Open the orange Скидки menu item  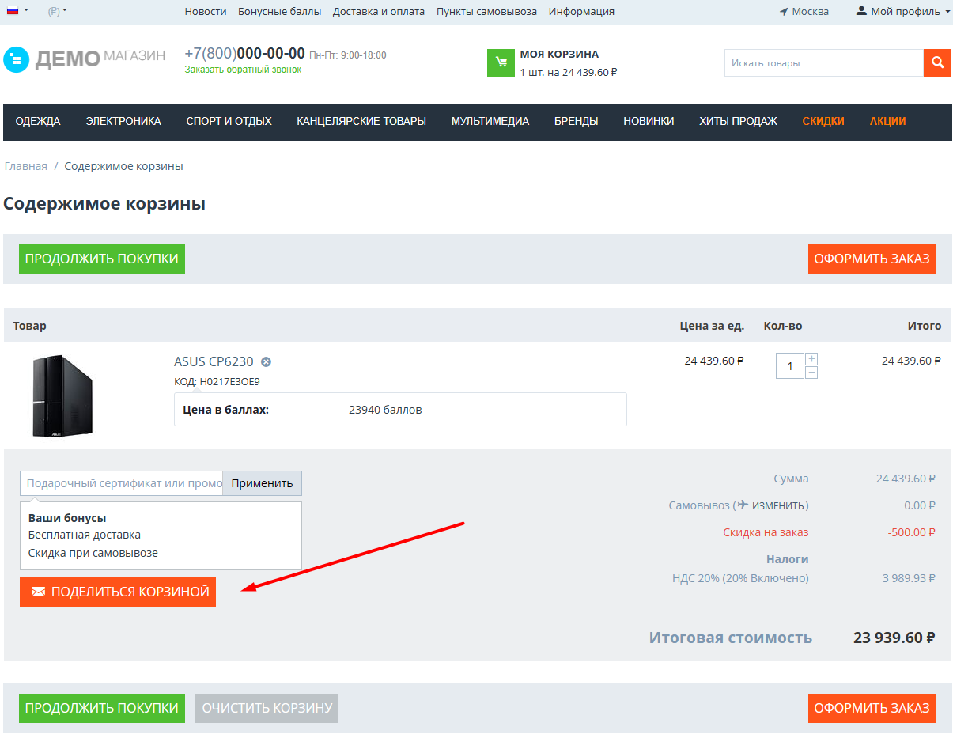point(823,121)
